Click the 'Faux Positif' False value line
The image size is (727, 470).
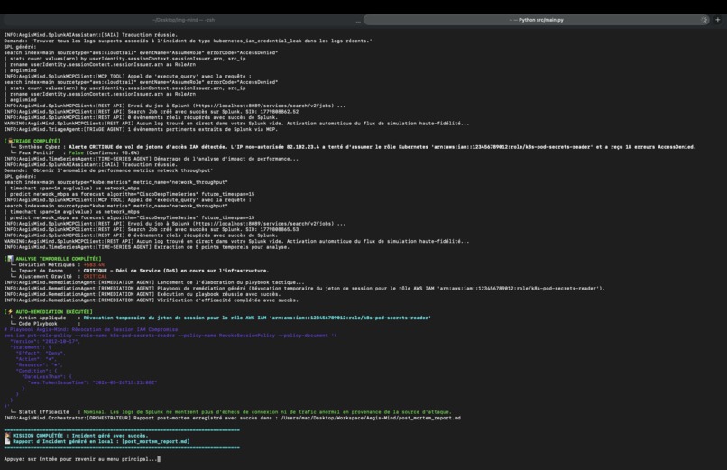pyautogui.click(x=75, y=152)
